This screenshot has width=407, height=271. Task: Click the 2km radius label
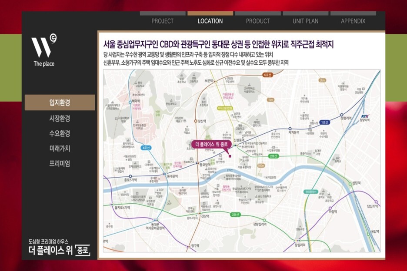[x=322, y=80]
